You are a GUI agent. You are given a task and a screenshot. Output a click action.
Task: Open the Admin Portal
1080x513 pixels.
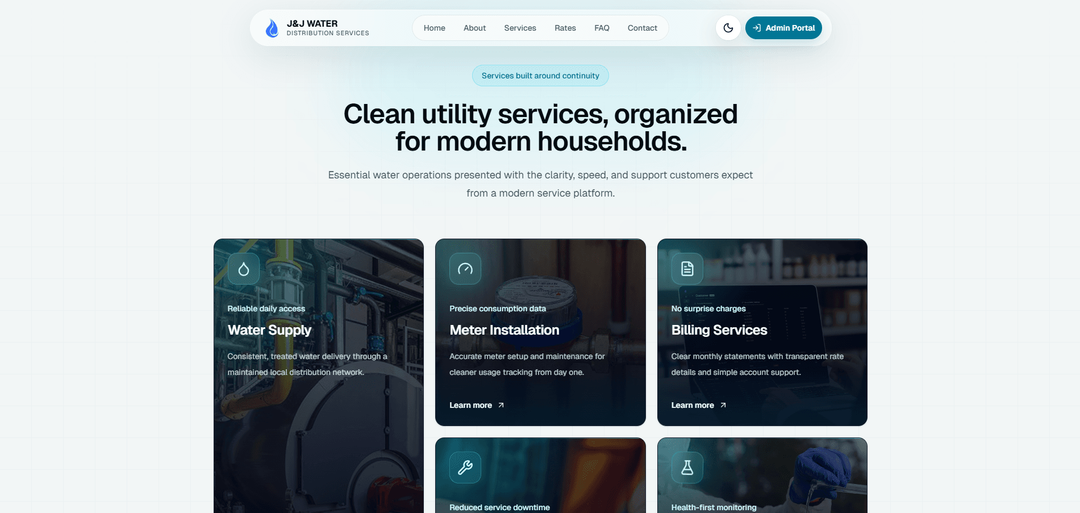[x=783, y=28]
